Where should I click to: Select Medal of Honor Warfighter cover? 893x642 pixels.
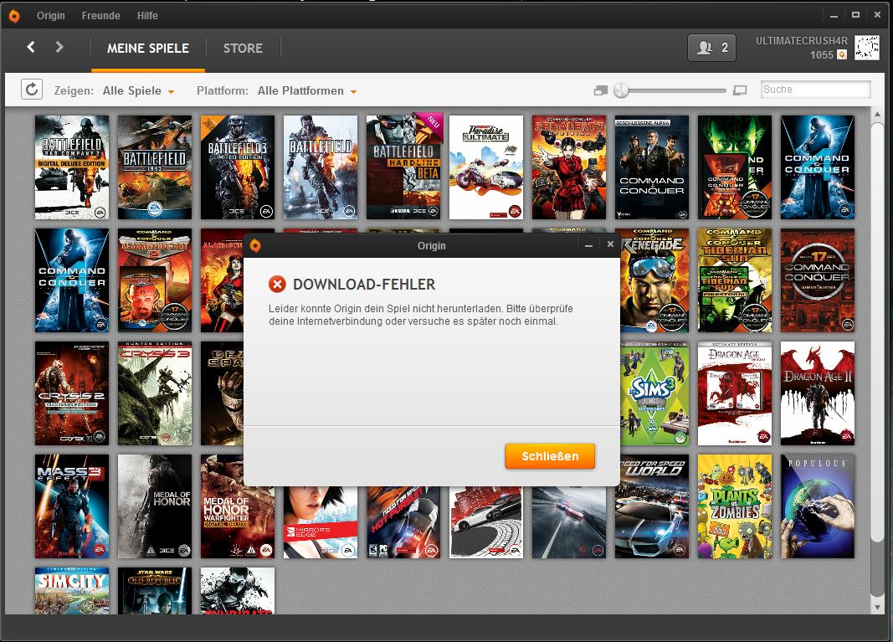238,506
